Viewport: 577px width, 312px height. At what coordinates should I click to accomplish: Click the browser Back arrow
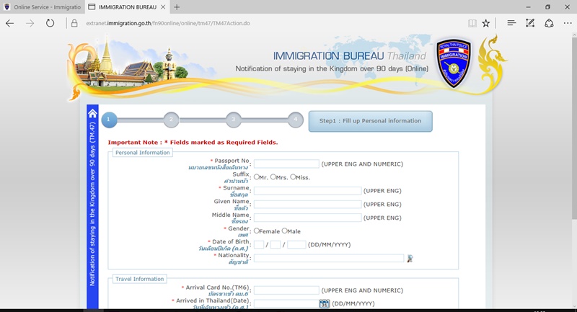tap(9, 23)
